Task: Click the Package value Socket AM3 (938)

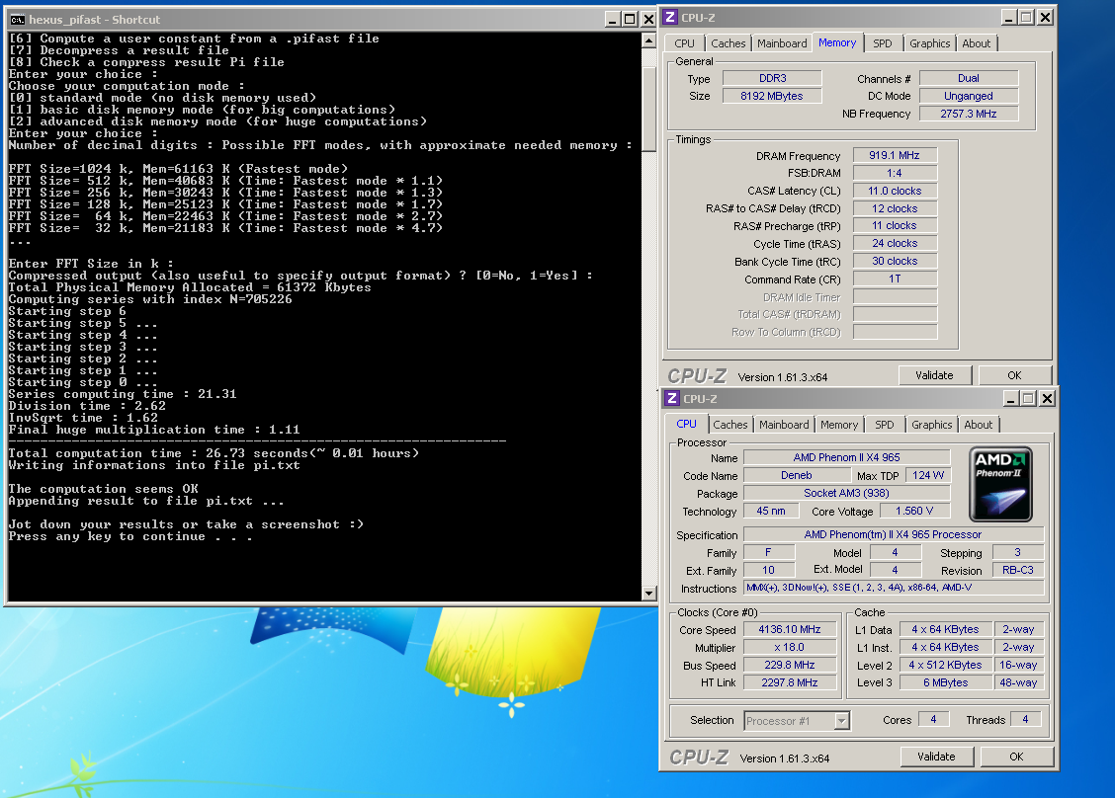Action: tap(847, 493)
